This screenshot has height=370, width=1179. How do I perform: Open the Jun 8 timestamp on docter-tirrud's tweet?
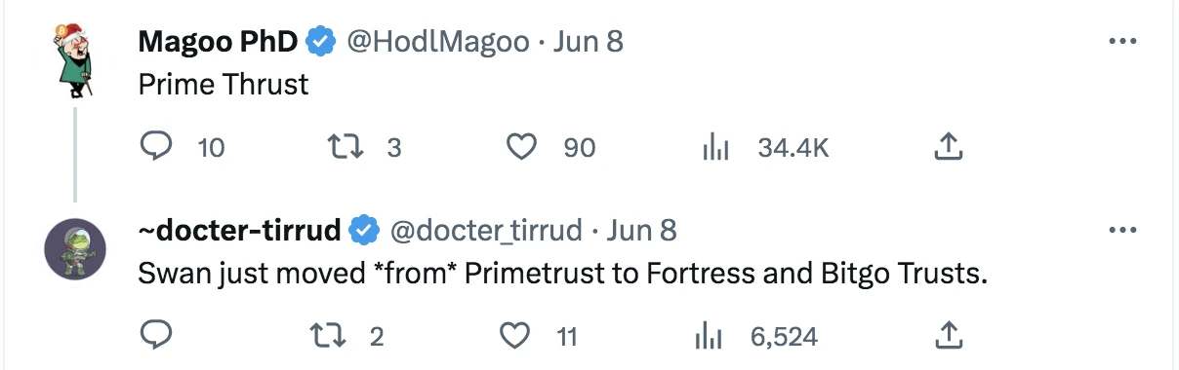coord(641,231)
